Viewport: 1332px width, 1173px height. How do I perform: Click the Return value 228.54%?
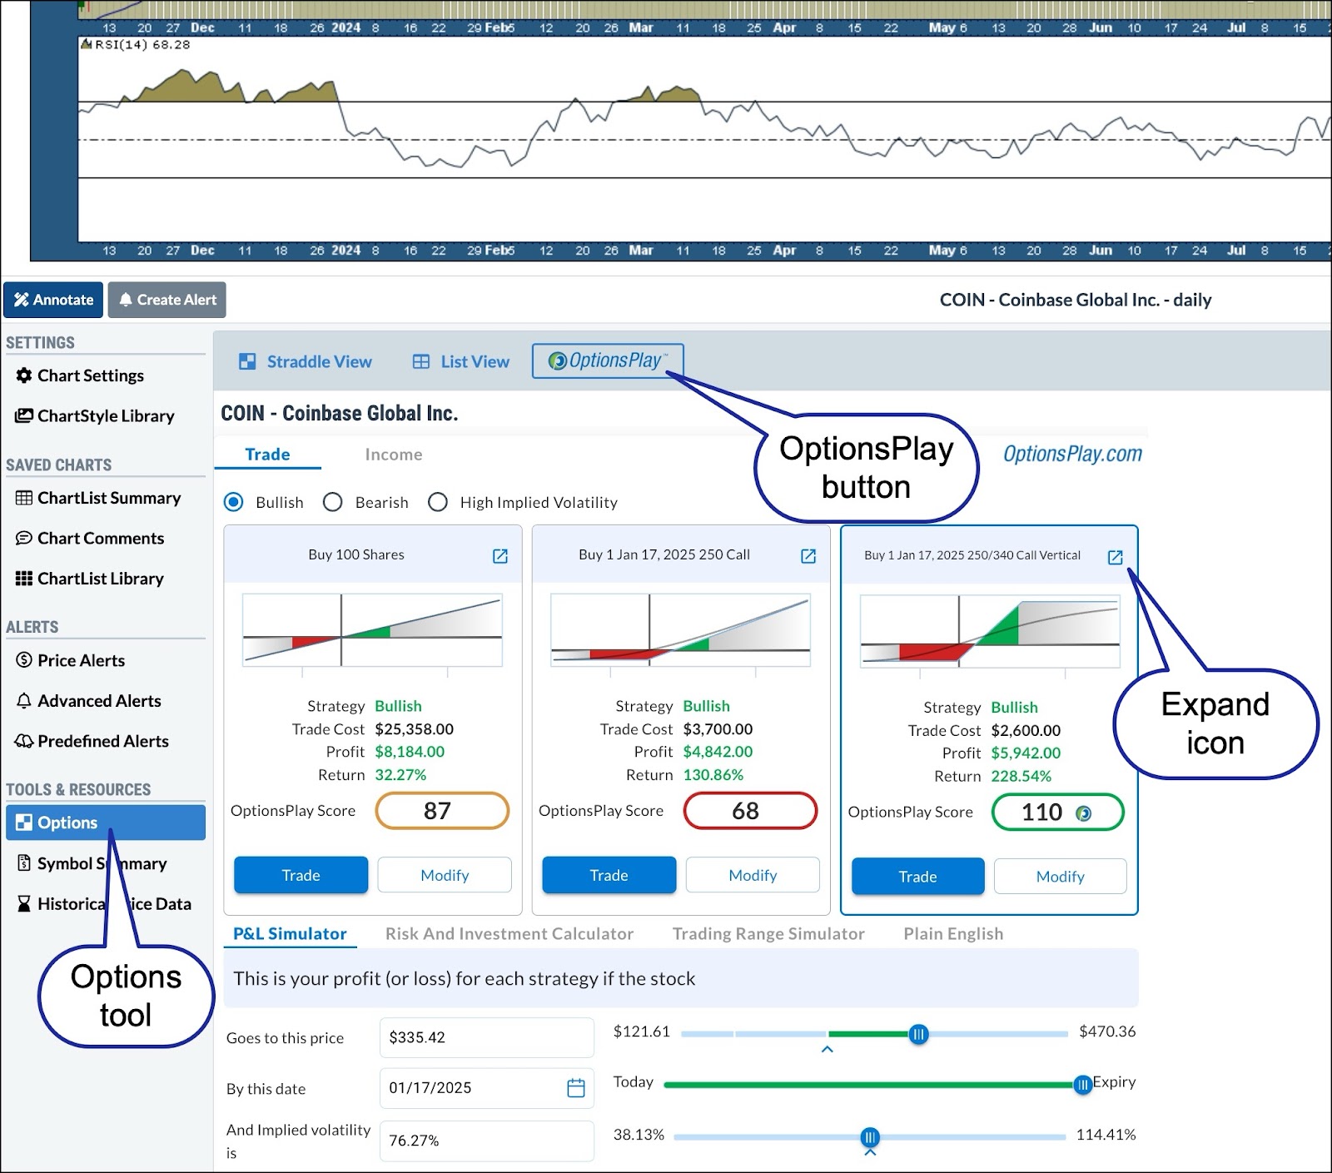click(1021, 776)
